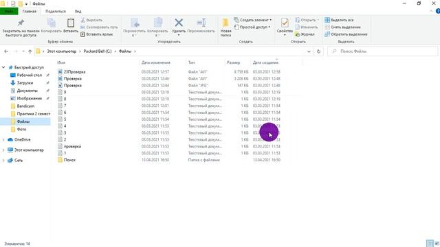Collapse the ribbon chevron
The height and width of the screenshot is (247, 440).
click(431, 11)
